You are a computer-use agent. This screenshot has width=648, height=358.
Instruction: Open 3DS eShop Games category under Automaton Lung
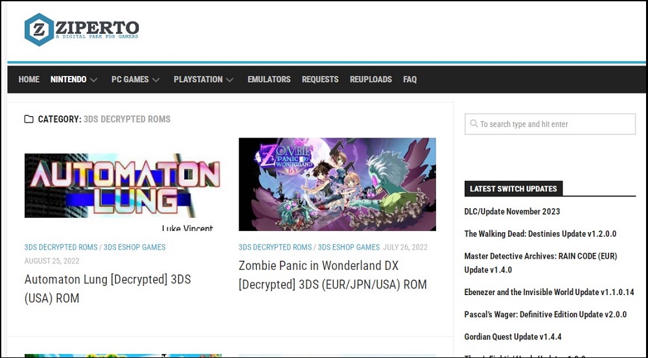pos(134,247)
